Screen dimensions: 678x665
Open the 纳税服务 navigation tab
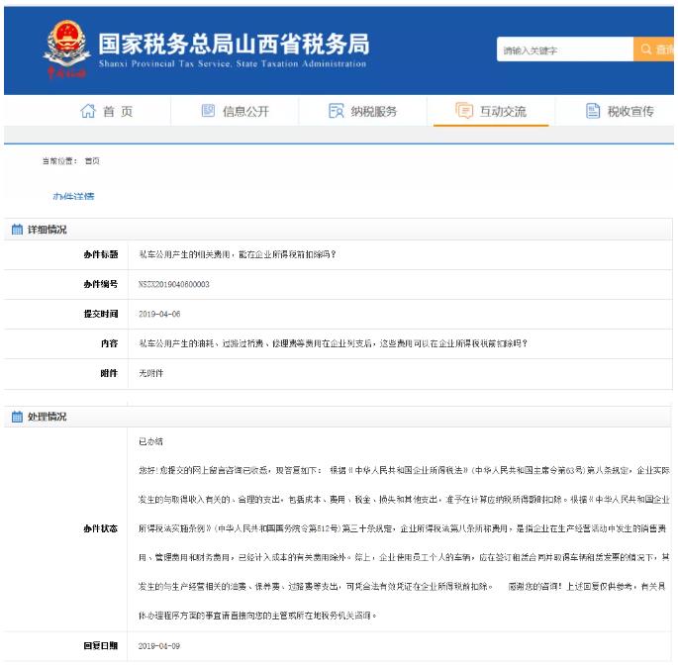362,111
